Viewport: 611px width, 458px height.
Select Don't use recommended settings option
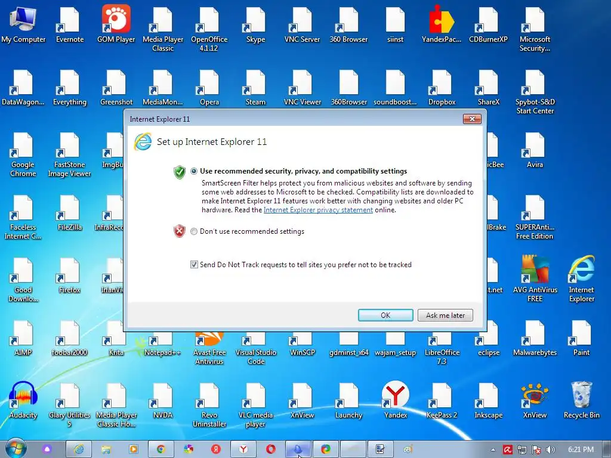194,231
